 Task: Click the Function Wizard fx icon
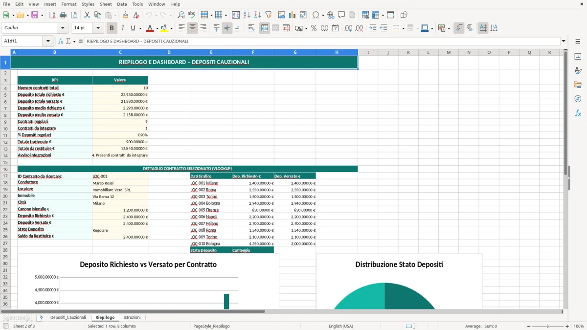pos(61,42)
